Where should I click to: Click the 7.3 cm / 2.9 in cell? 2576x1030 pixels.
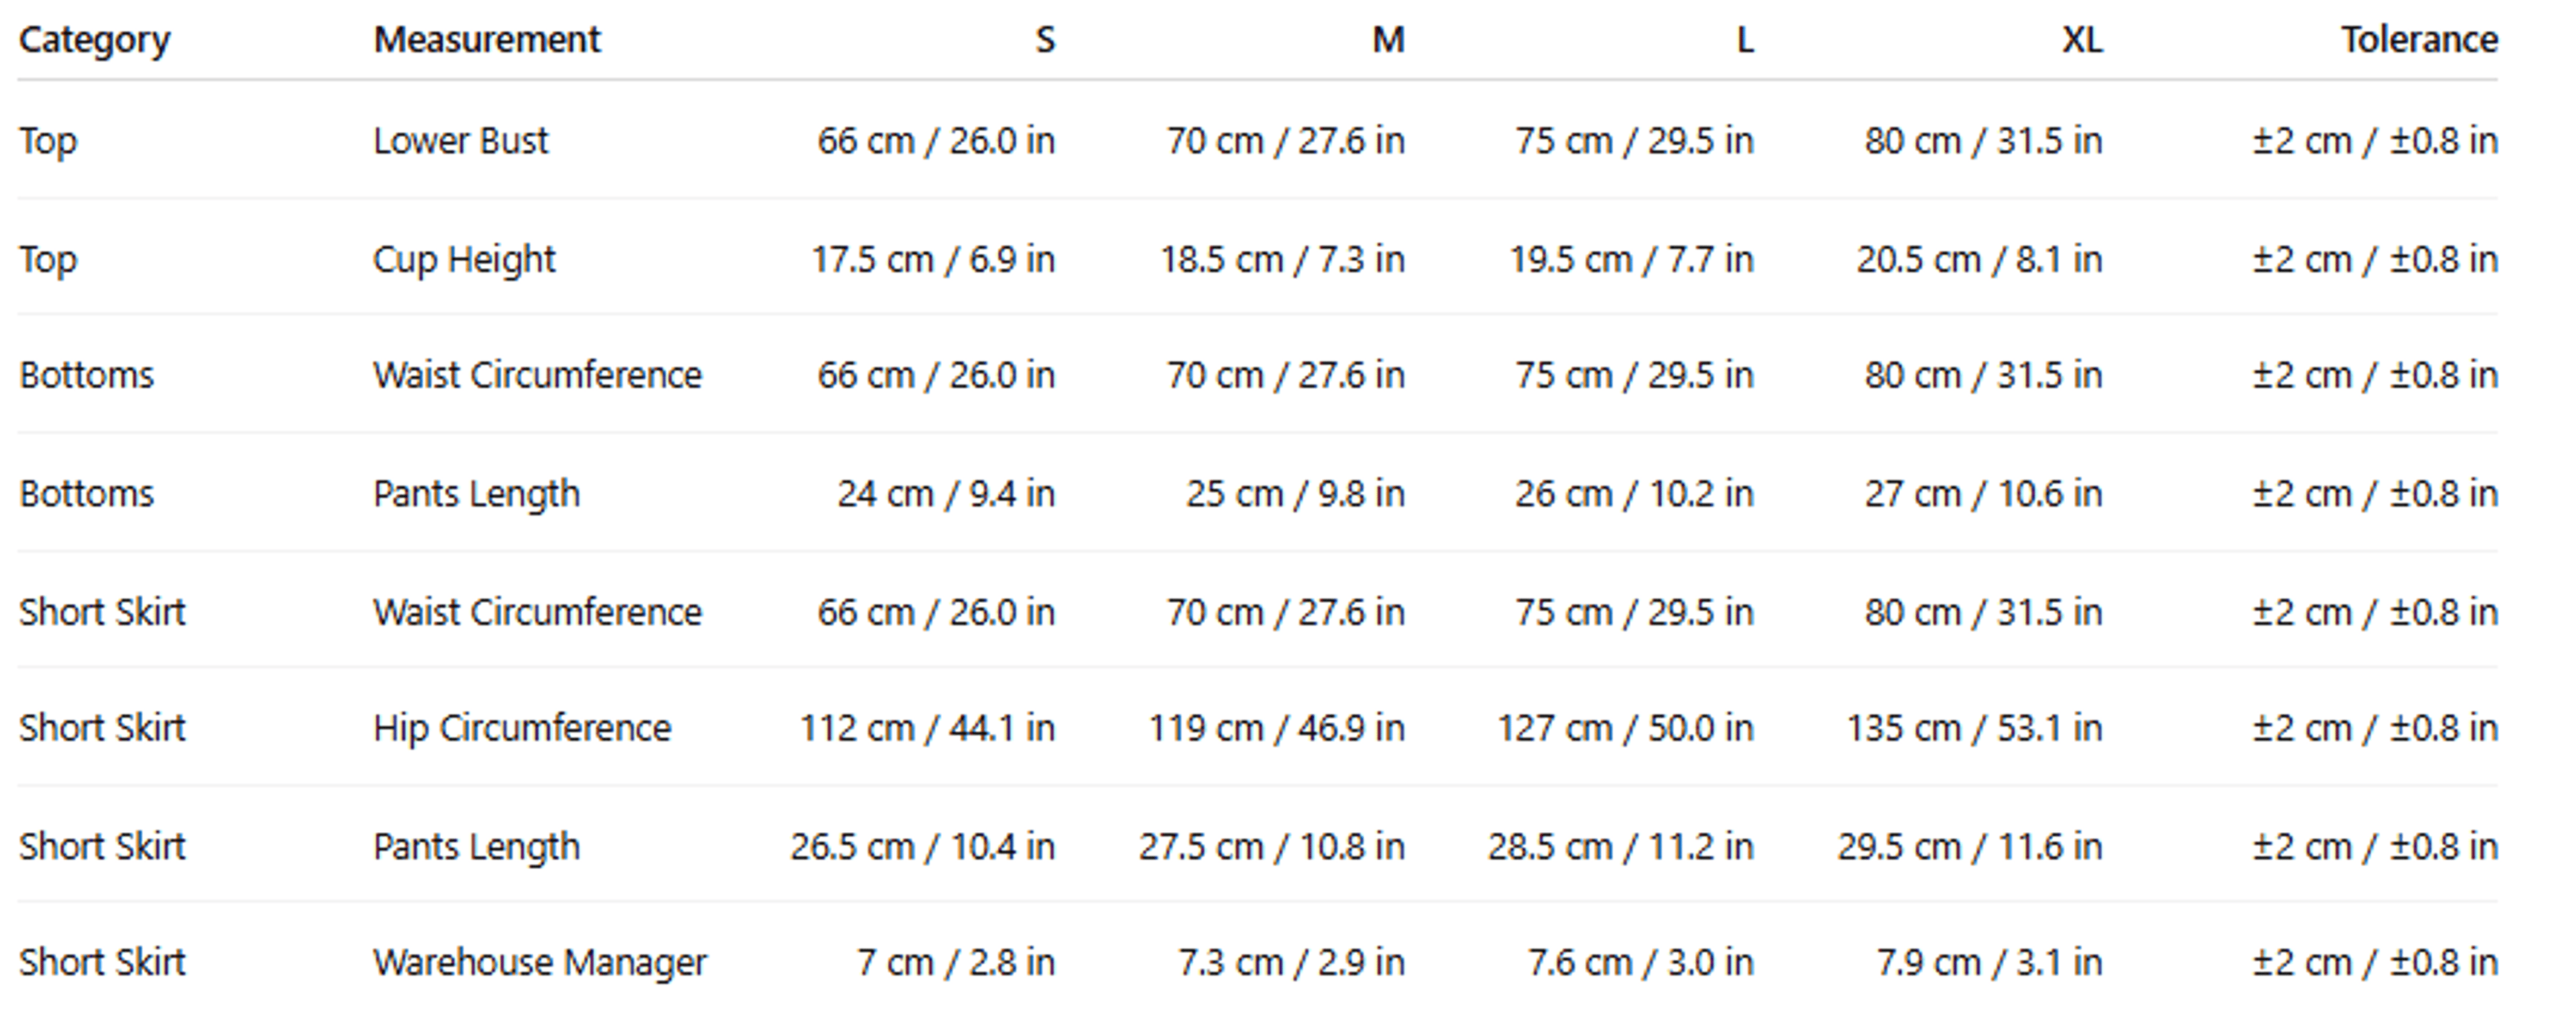(x=1291, y=962)
